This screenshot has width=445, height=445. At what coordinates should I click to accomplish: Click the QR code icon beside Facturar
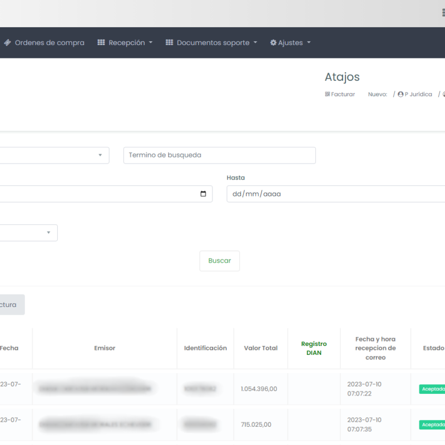pos(328,95)
